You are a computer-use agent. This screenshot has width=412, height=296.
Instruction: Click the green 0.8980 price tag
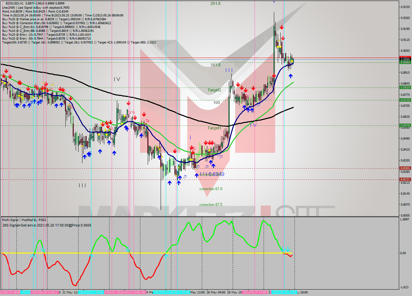tap(405, 62)
